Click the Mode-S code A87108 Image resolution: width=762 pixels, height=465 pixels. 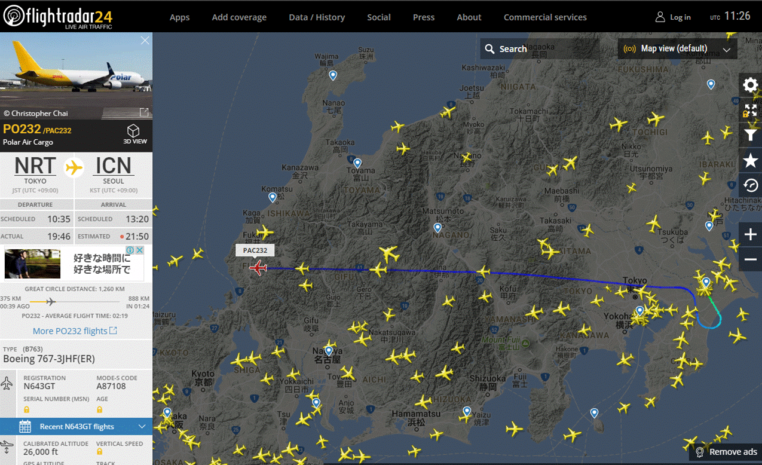tap(111, 387)
